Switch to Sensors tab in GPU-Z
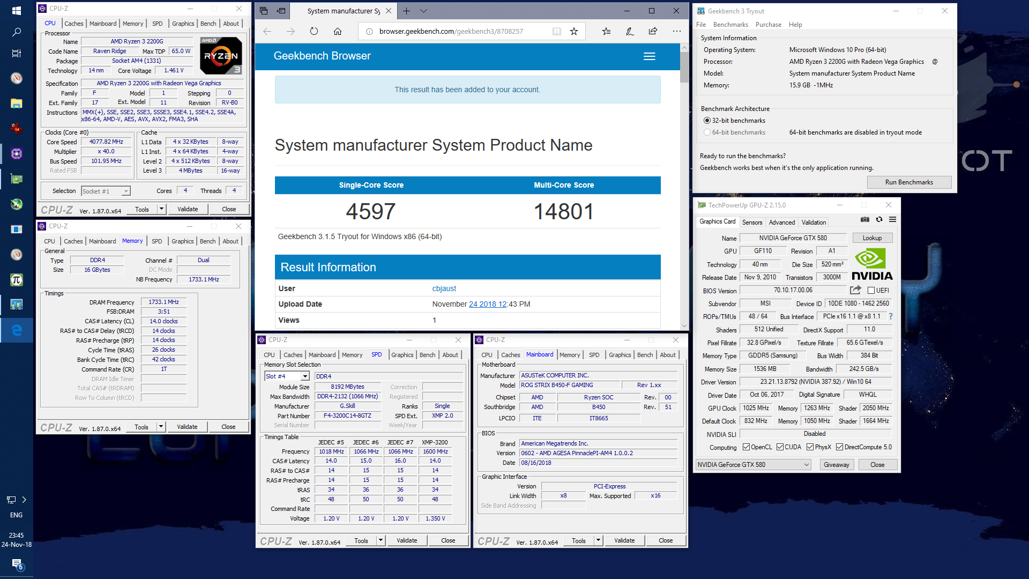 click(752, 222)
